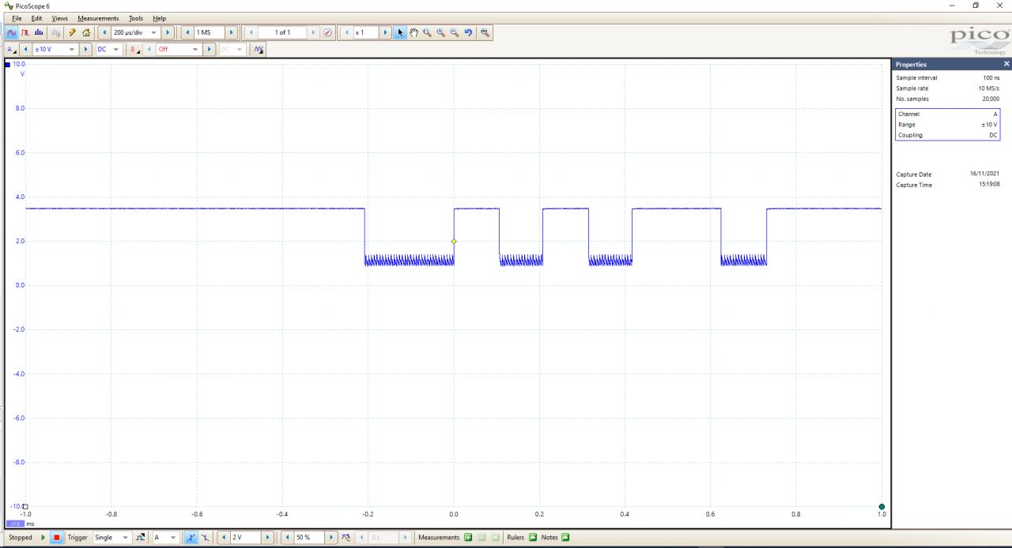Screen dimensions: 1012x548
Task: Select the arrow pointer tool
Action: [x=400, y=32]
